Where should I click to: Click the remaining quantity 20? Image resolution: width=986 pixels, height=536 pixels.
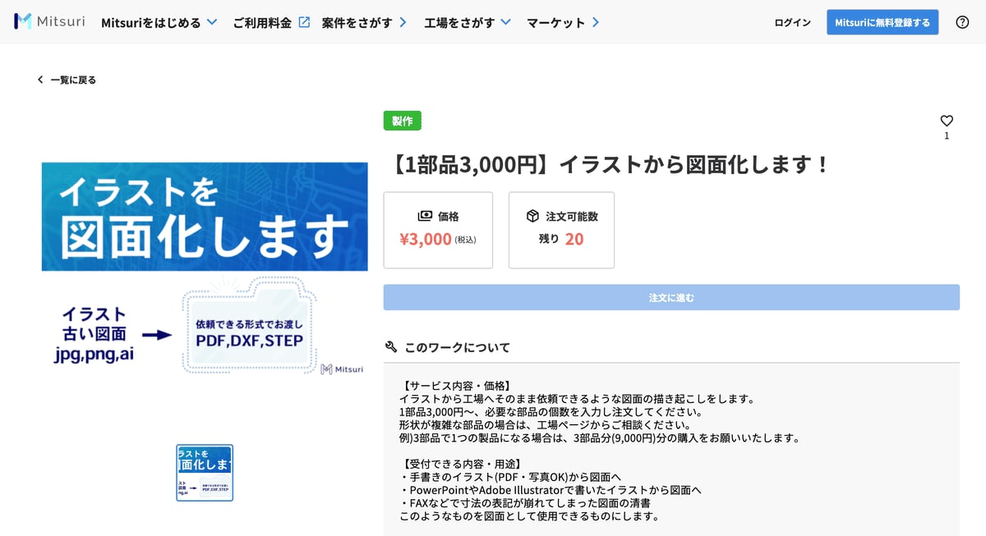(x=574, y=239)
